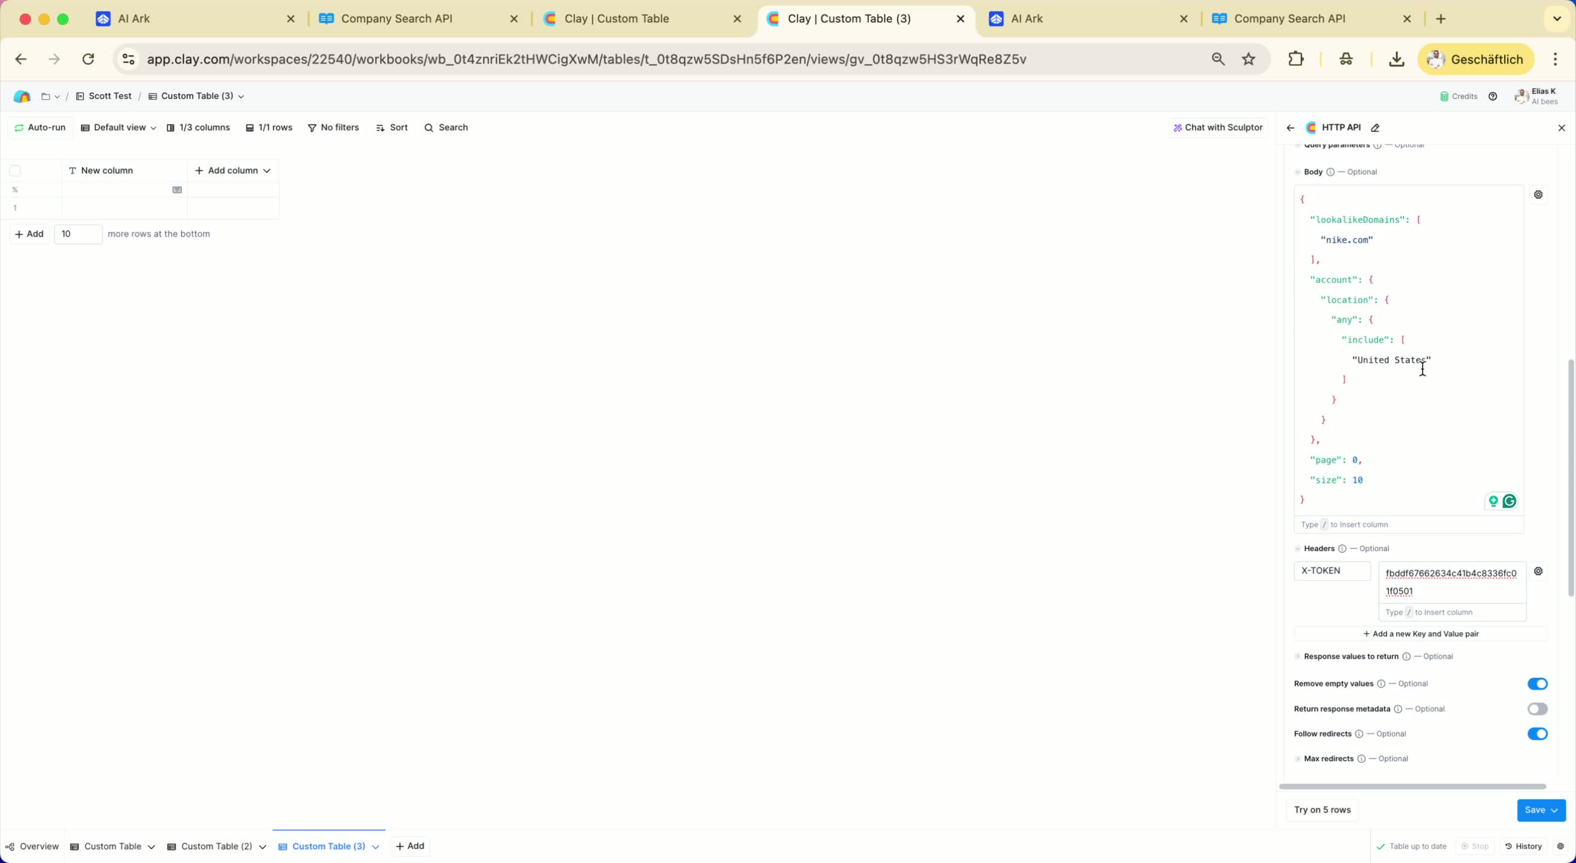This screenshot has height=863, width=1576.
Task: Expand Response values to return section
Action: (x=1350, y=656)
